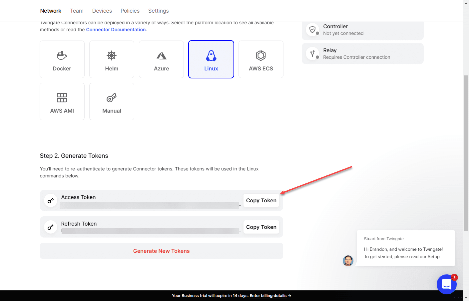Click Stuart's avatar in chat preview
This screenshot has width=469, height=301.
click(348, 261)
